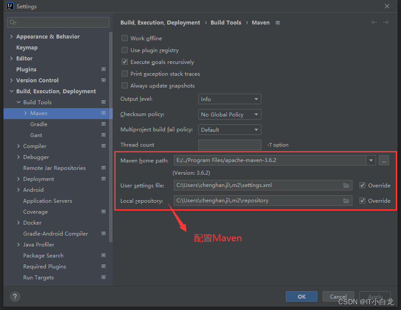
Task: Click the project-level icon beside Deployment
Action: (x=104, y=179)
